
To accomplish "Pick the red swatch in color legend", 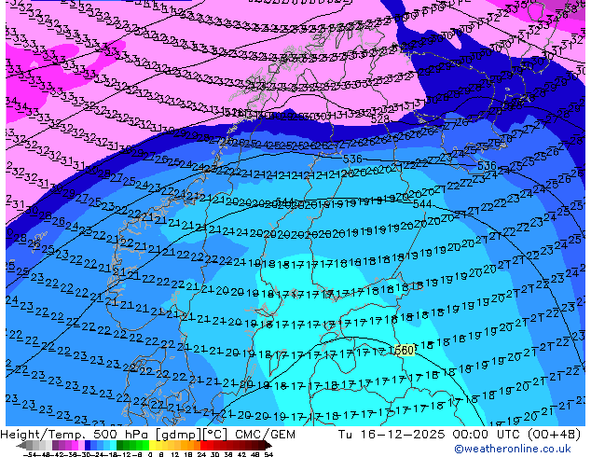I will pyautogui.click(x=215, y=446).
